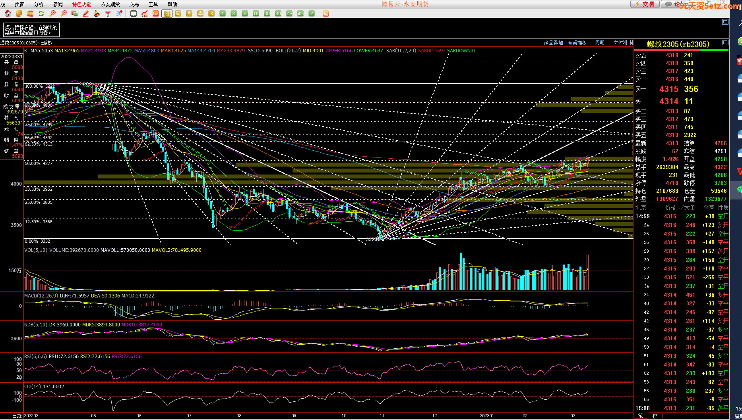Click the green refresh arrows icon

[x=41, y=13]
